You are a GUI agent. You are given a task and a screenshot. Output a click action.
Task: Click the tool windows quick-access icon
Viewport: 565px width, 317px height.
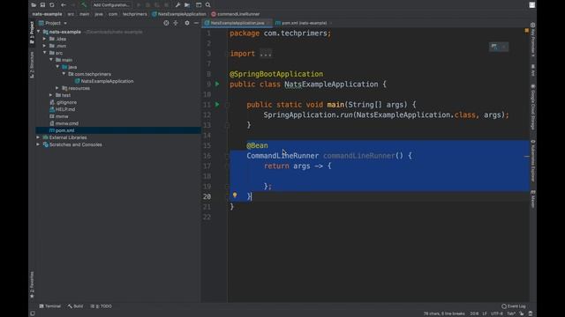tap(33, 313)
